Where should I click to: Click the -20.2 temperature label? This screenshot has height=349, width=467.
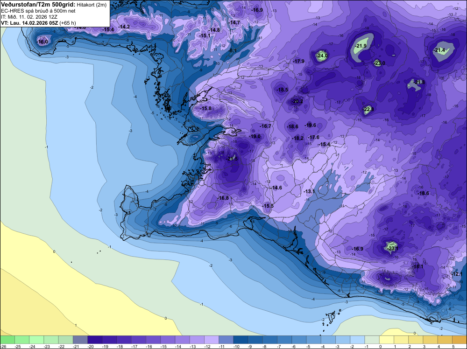pyautogui.click(x=297, y=101)
